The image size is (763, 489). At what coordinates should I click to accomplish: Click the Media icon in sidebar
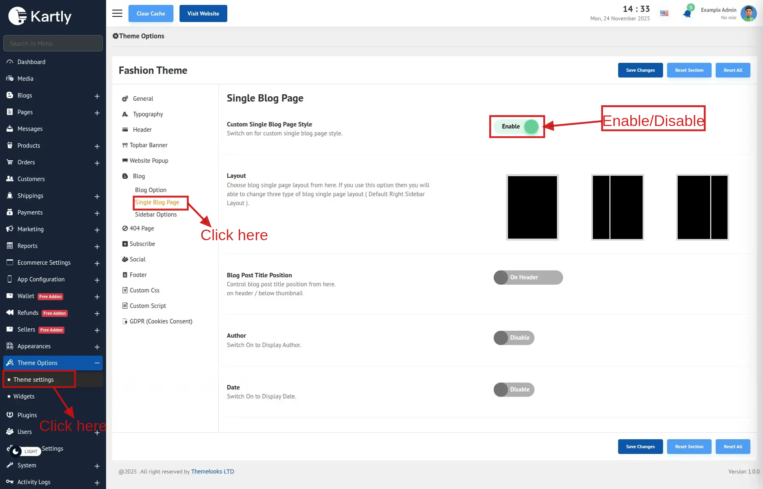(x=10, y=79)
